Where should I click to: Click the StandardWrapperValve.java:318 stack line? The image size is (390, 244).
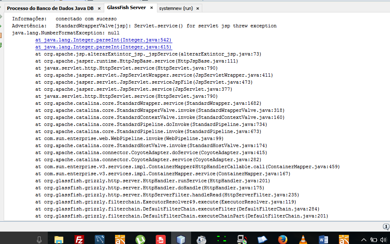[x=159, y=110]
